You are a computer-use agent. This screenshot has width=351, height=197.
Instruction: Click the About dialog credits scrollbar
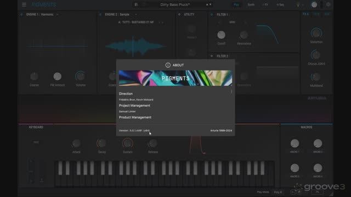pyautogui.click(x=231, y=91)
